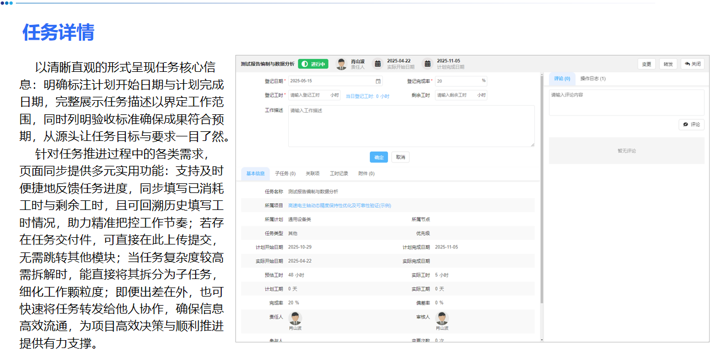
Task: Click the 登记完成率 percentage input field
Action: (460, 82)
